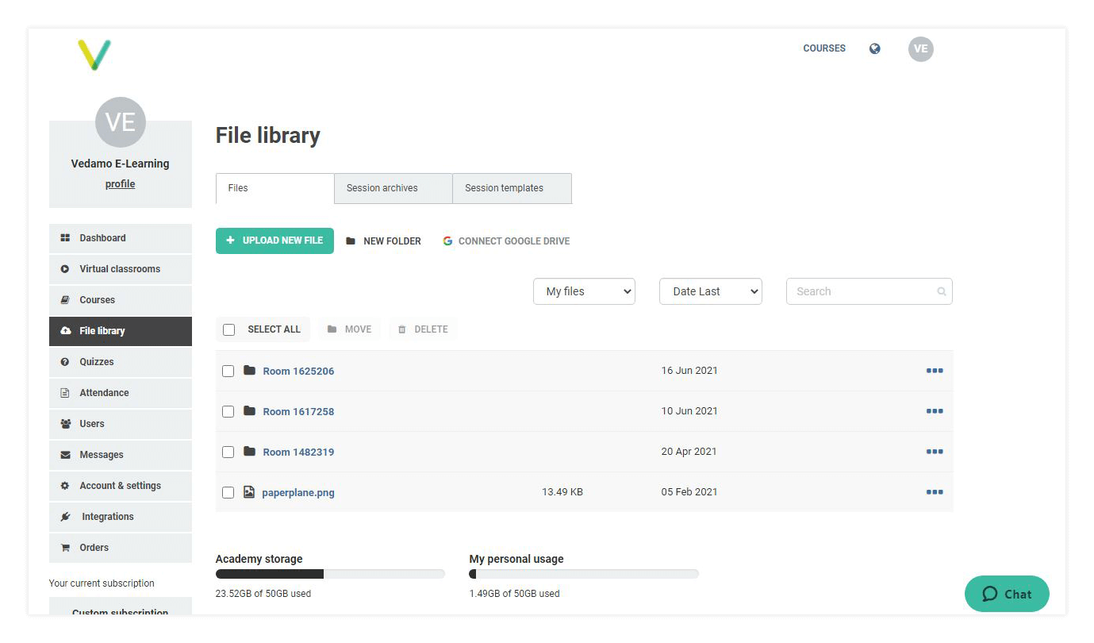Click the Orders cart icon
Image resolution: width=1094 pixels, height=643 pixels.
click(x=65, y=548)
